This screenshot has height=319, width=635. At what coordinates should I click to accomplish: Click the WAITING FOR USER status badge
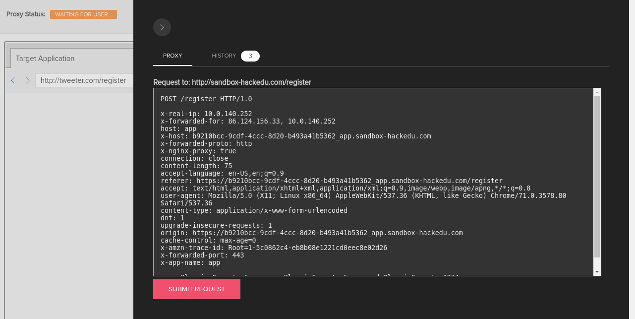point(83,14)
